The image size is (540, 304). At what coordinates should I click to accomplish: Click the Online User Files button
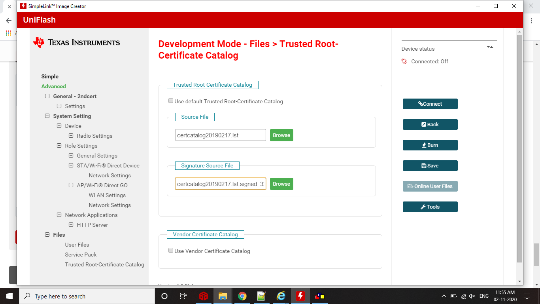click(x=430, y=186)
